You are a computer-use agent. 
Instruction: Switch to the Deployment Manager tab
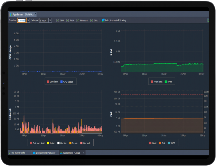coord(45,153)
